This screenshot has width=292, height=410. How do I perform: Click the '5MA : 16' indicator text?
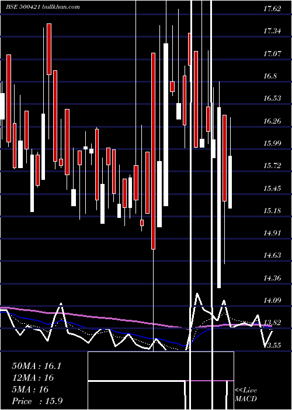pyautogui.click(x=30, y=389)
